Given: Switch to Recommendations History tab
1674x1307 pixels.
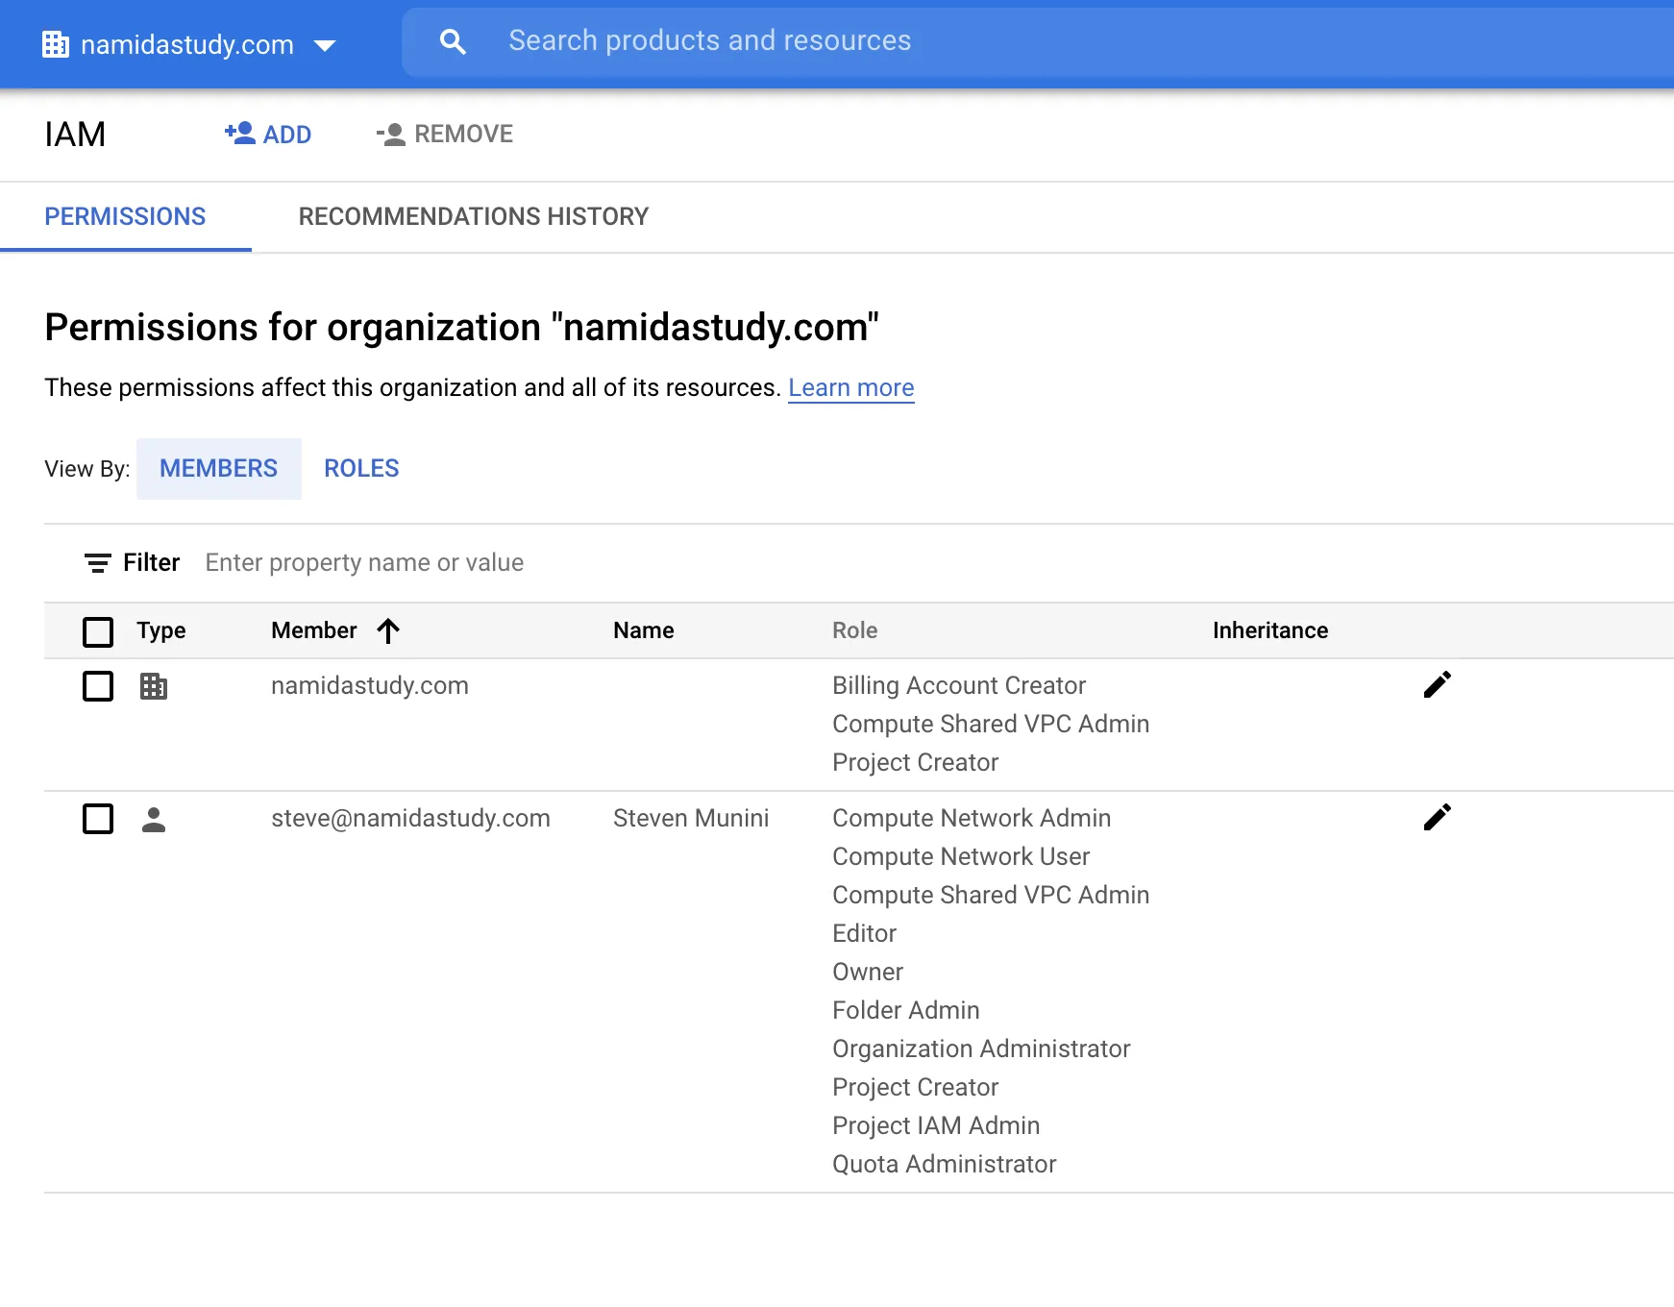Looking at the screenshot, I should tap(473, 216).
